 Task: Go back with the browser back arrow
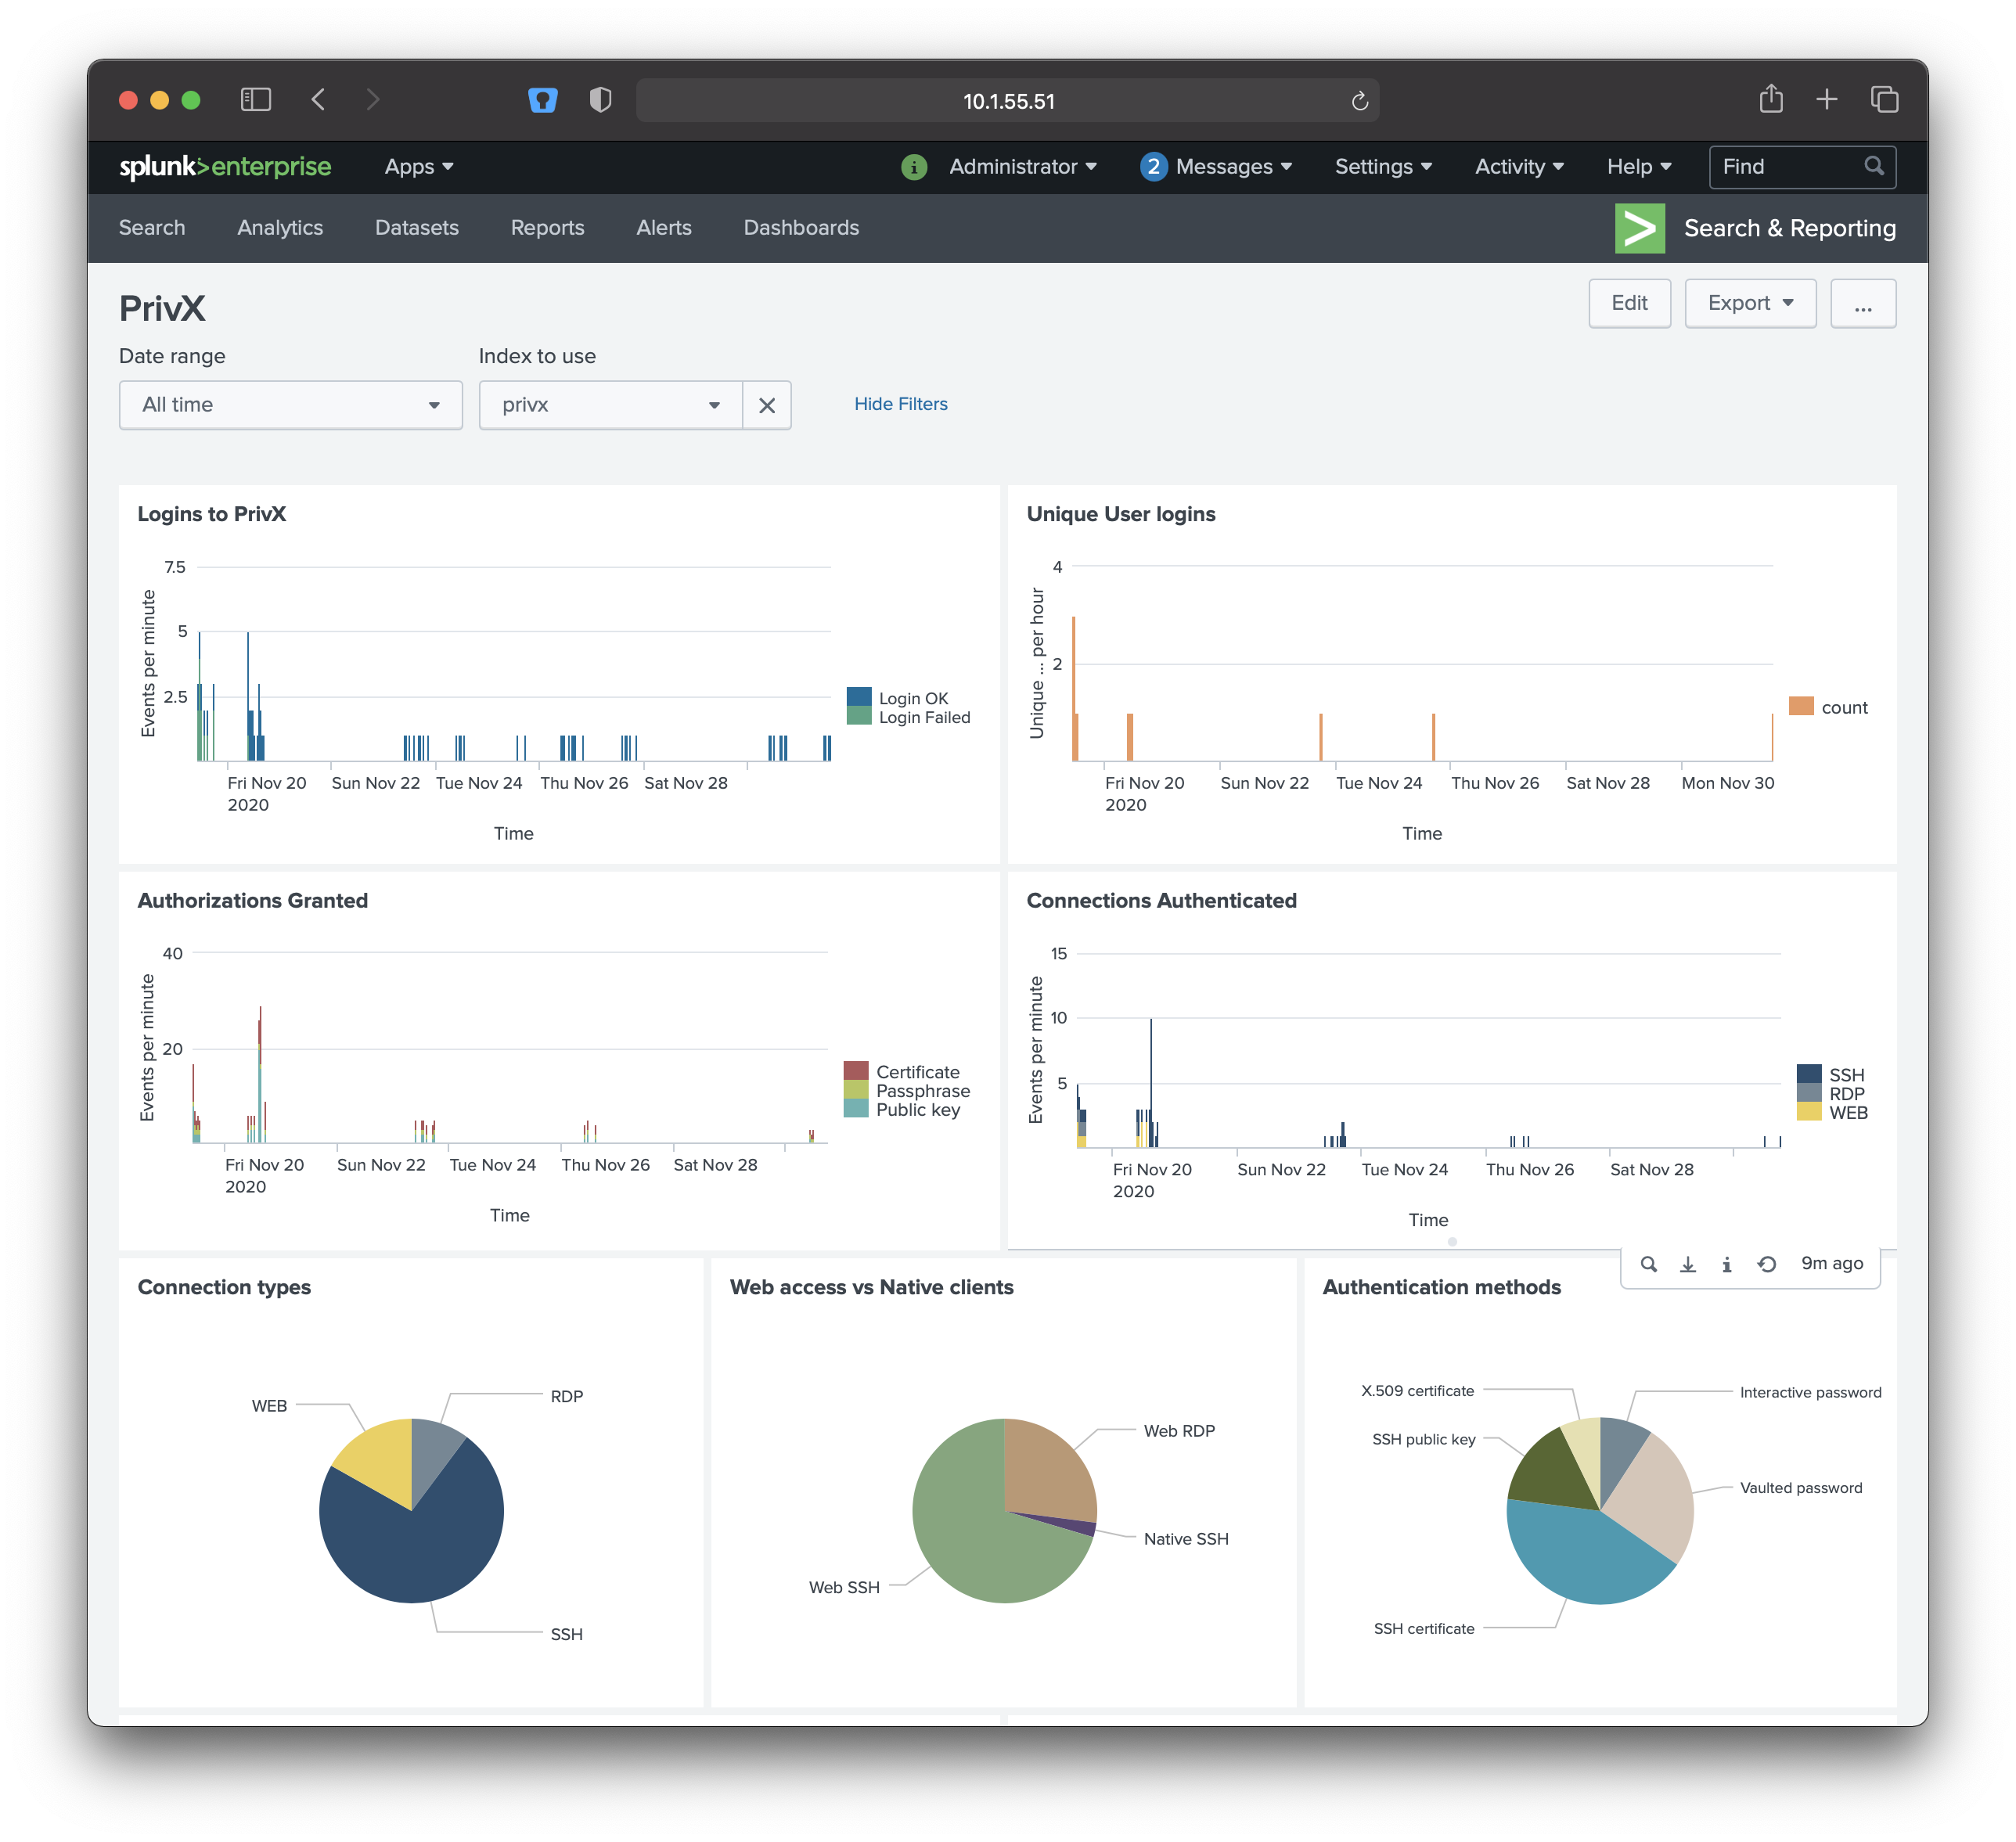[319, 100]
